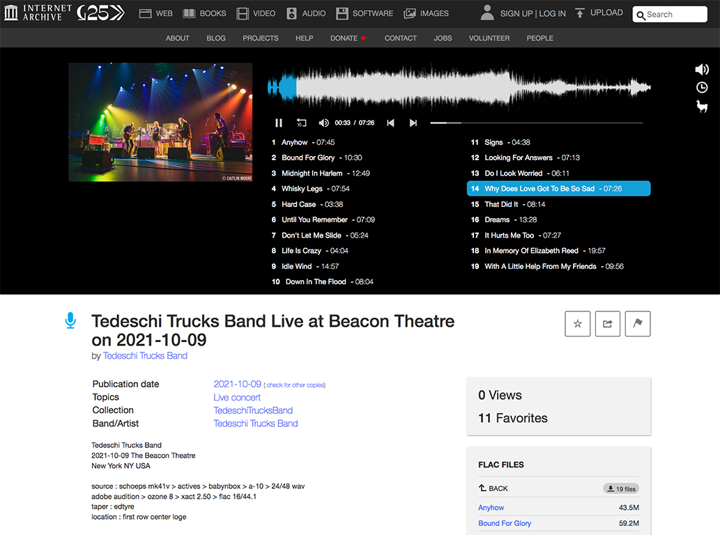Play track 18 In Memory Of Elizabeth Reed
This screenshot has width=720, height=535.
click(538, 251)
